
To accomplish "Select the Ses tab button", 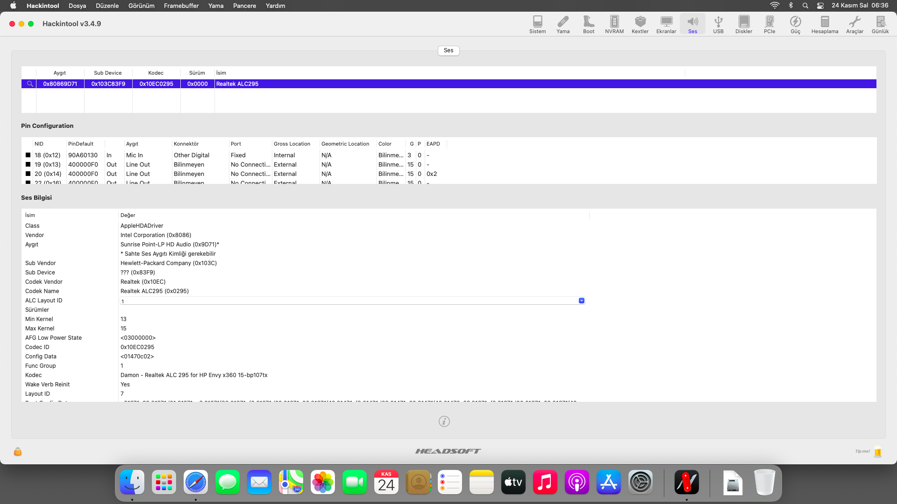I will pyautogui.click(x=448, y=50).
